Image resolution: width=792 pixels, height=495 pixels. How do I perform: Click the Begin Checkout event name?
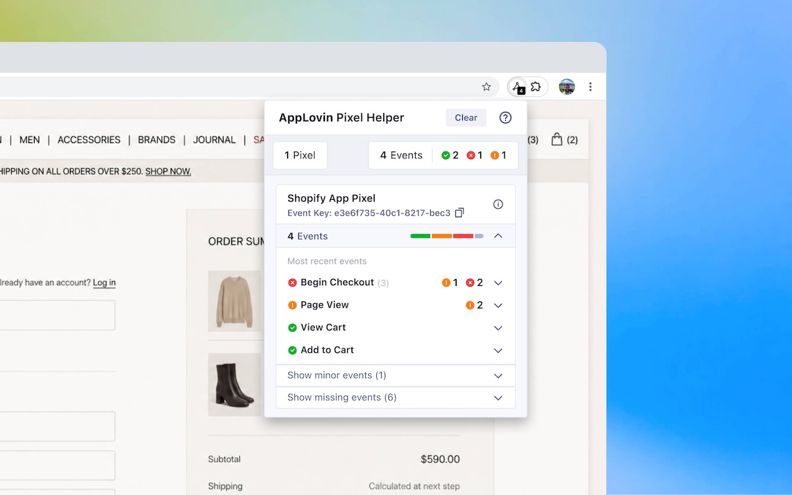click(x=337, y=282)
